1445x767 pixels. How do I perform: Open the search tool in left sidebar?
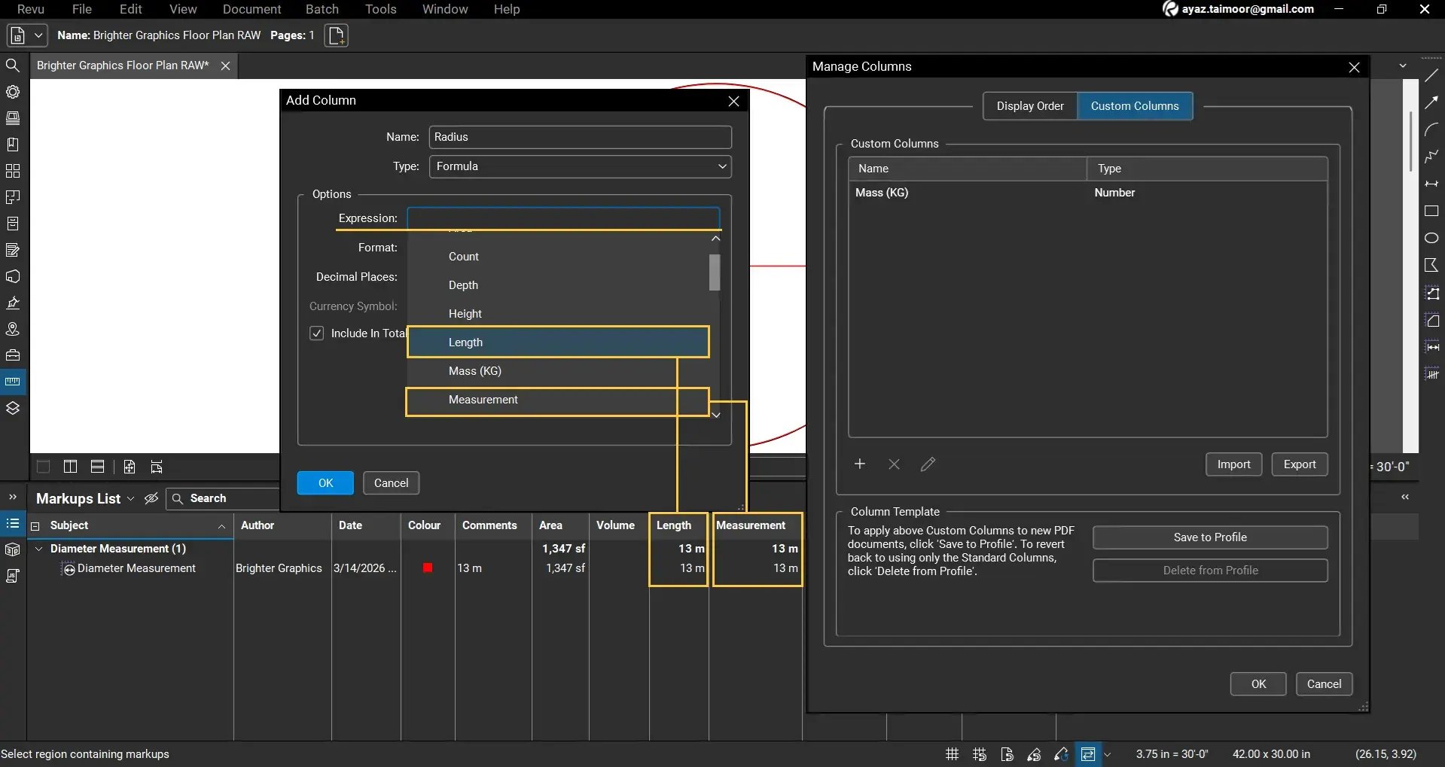pyautogui.click(x=13, y=65)
